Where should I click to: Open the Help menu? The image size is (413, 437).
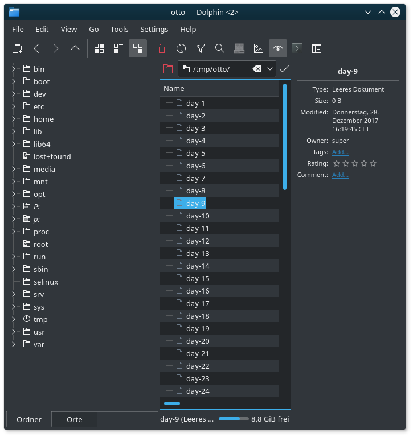(188, 29)
